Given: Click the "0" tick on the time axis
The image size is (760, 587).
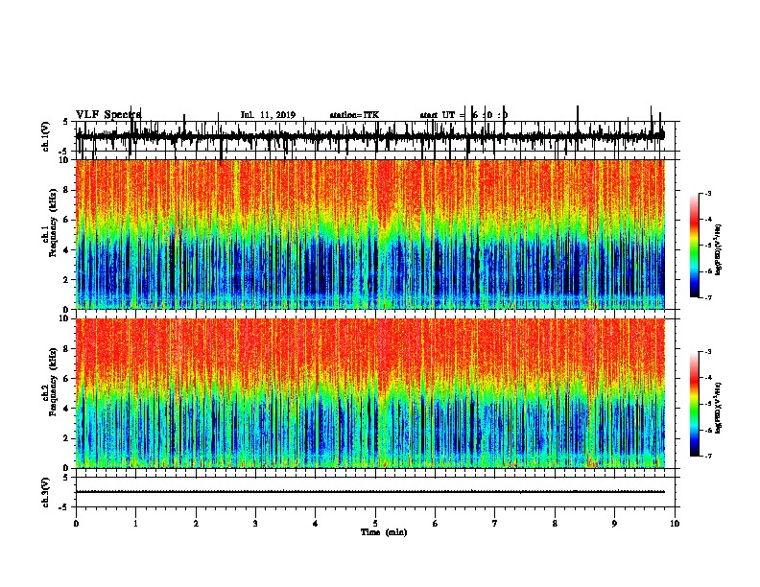Looking at the screenshot, I should click(x=76, y=524).
